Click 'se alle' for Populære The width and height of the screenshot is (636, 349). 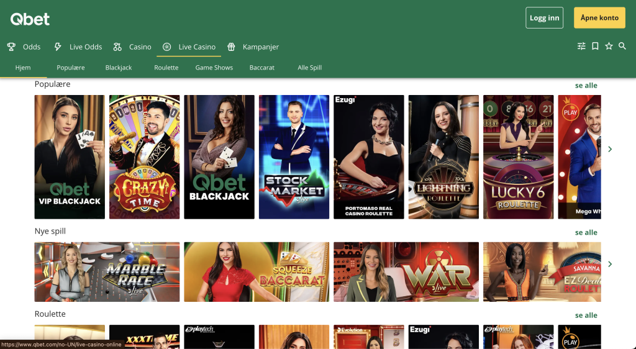coord(586,86)
